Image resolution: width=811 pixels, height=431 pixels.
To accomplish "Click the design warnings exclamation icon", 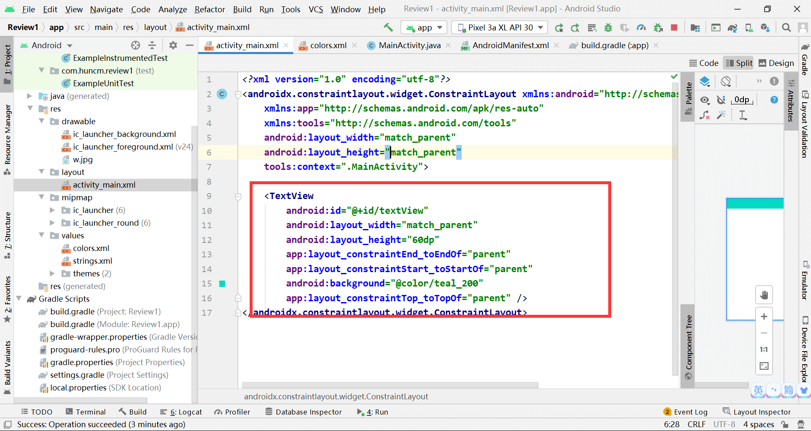I will (774, 81).
